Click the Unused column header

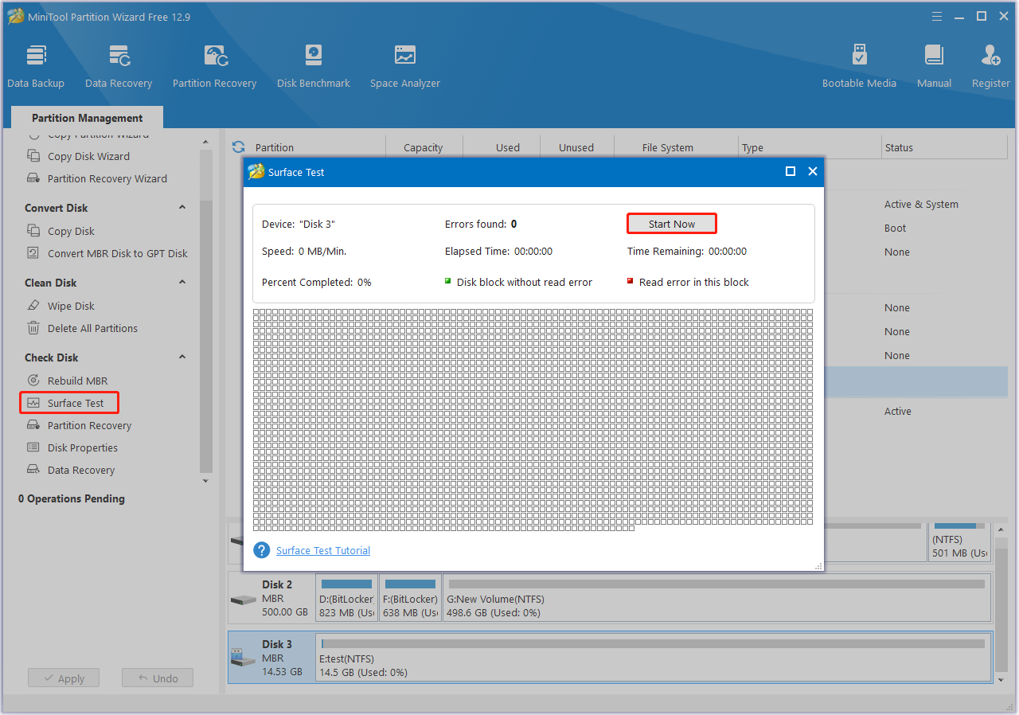coord(576,147)
